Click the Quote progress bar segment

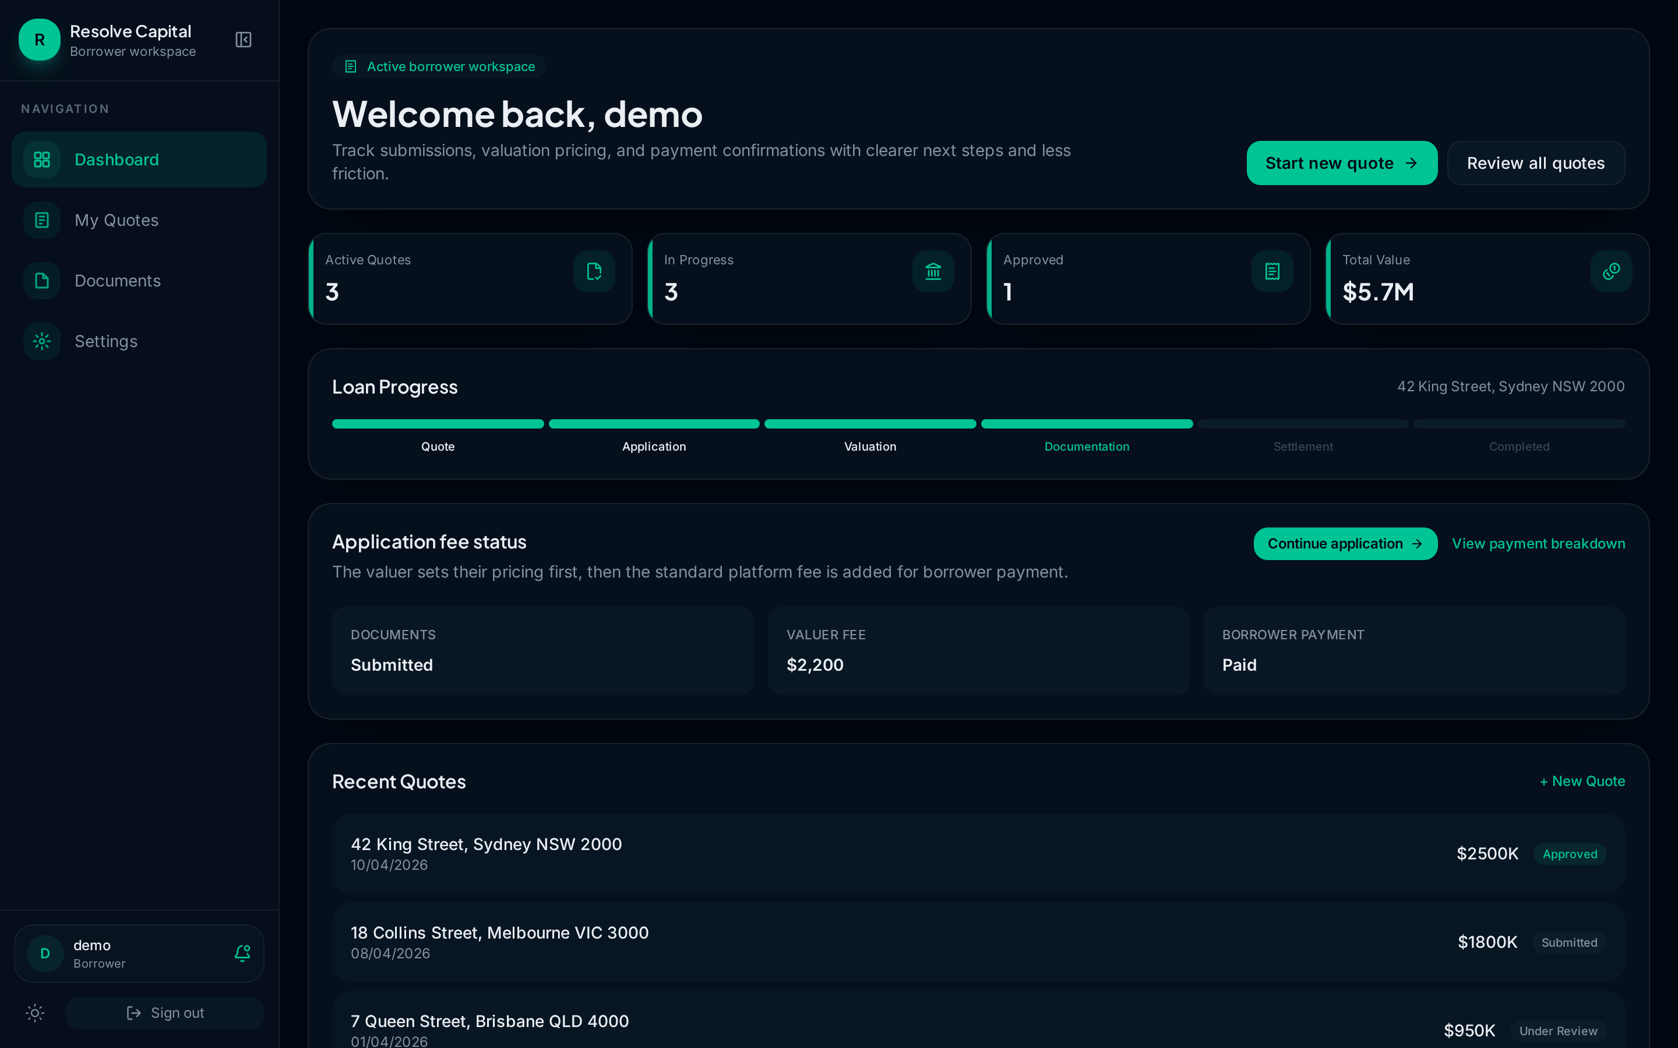[438, 423]
